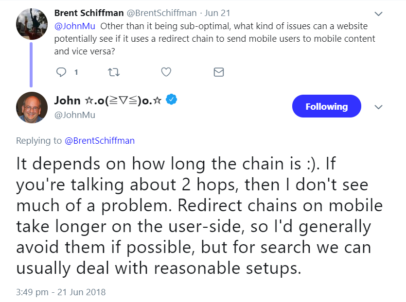
Task: Open John's profile avatar photo
Action: (x=32, y=107)
